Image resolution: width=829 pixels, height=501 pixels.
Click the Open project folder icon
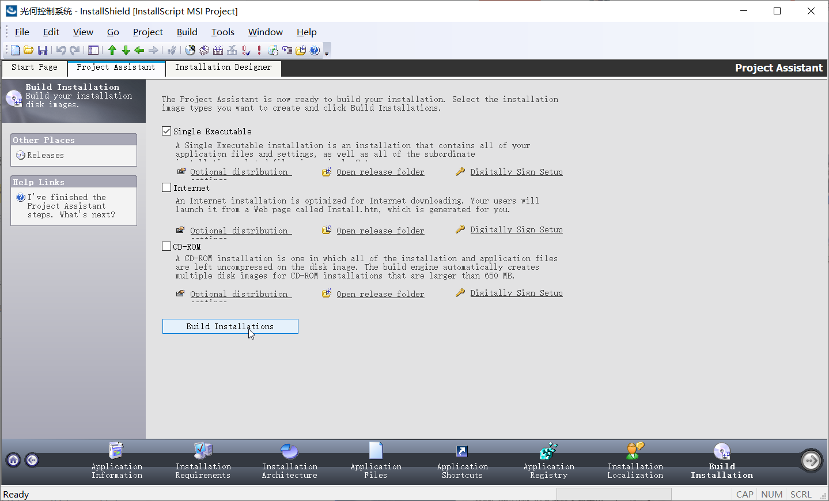point(28,50)
